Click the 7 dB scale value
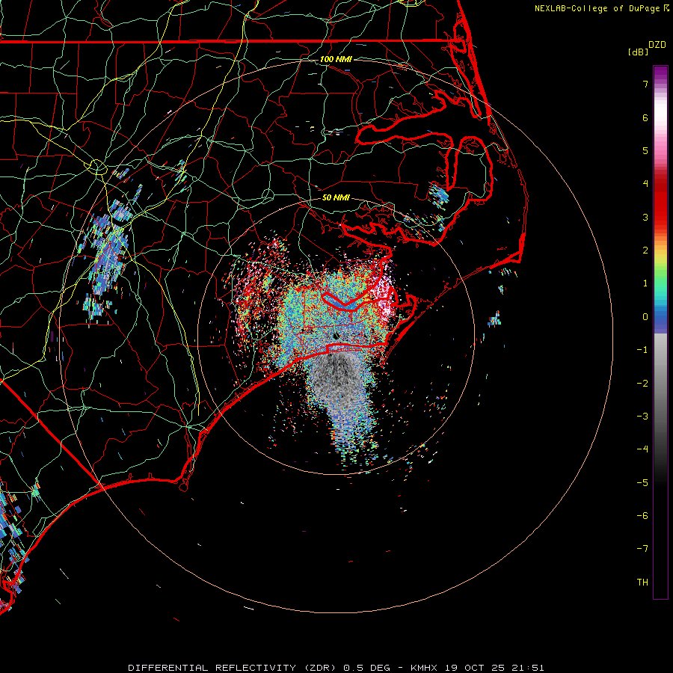 645,84
